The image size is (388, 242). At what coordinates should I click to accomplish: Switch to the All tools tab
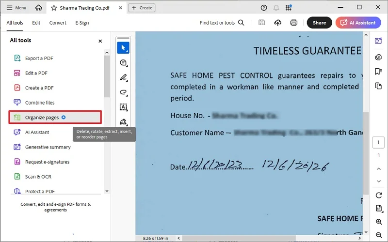pyautogui.click(x=15, y=23)
